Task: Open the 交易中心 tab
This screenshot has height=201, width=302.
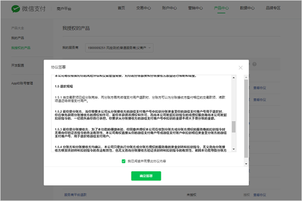Action: [x=143, y=8]
